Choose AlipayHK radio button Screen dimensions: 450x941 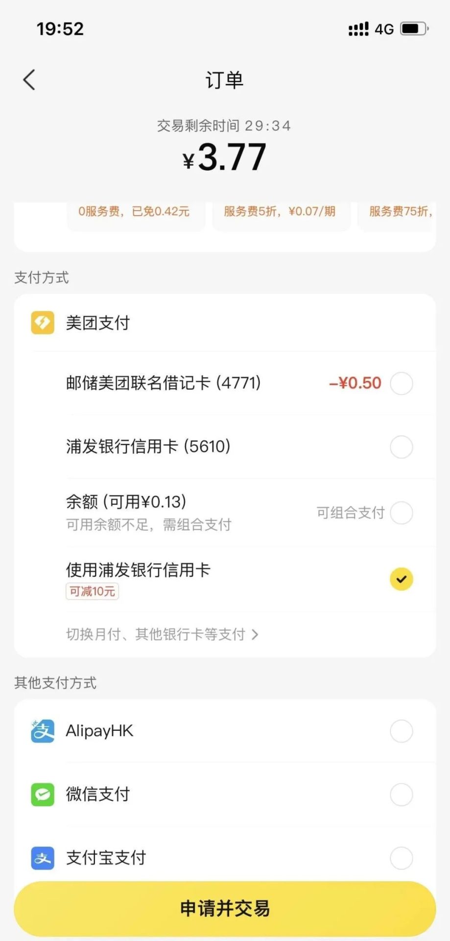[402, 731]
